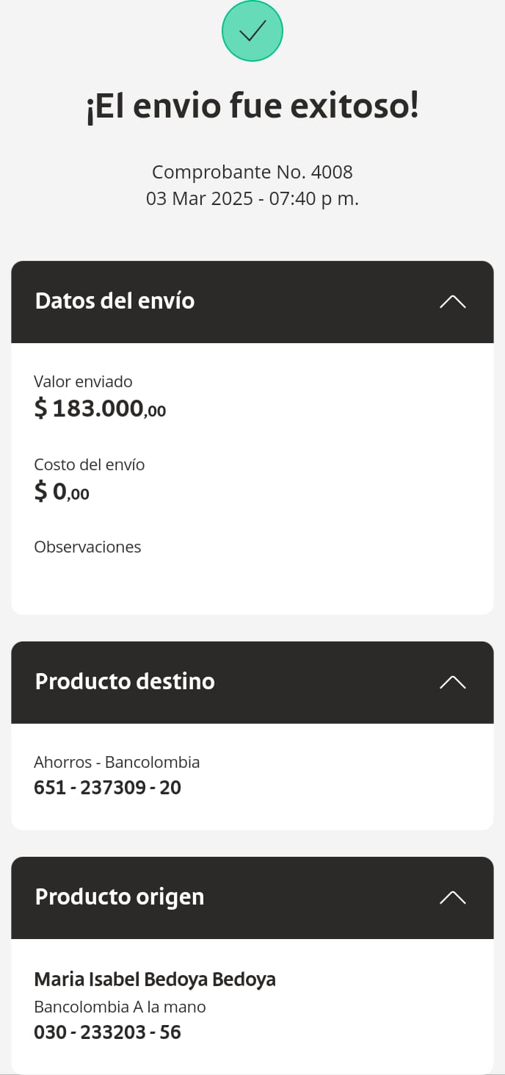
Task: Collapse the Datos del envío chevron
Action: pyautogui.click(x=452, y=302)
